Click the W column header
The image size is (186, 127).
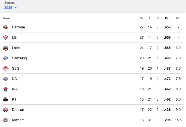click(142, 18)
